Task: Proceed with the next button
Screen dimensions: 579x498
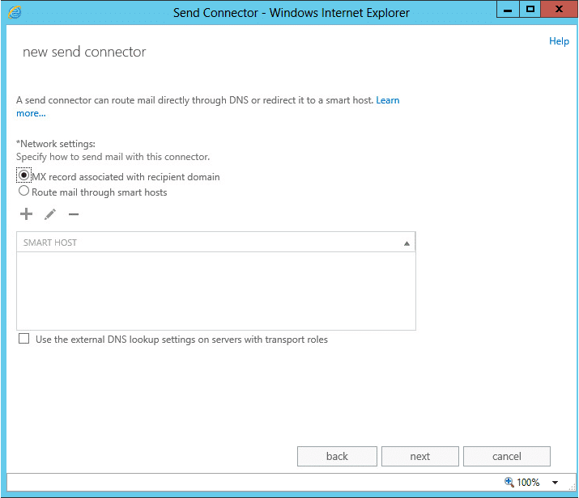Action: (419, 456)
